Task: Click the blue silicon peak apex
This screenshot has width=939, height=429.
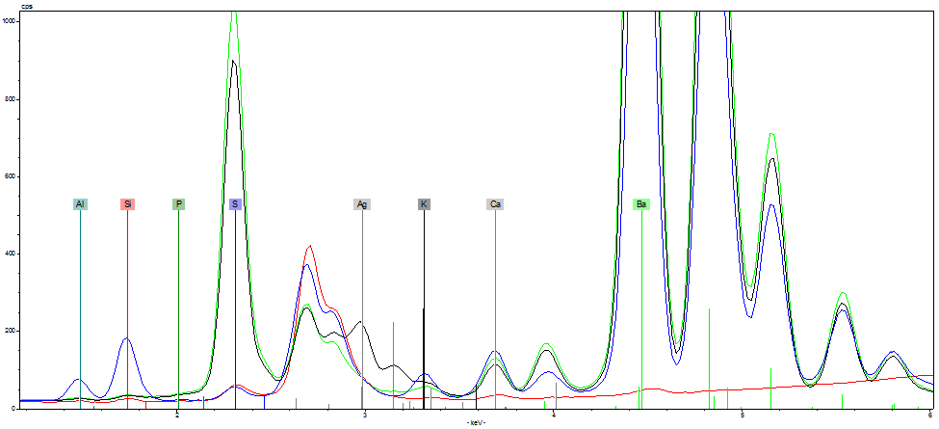Action: (126, 338)
